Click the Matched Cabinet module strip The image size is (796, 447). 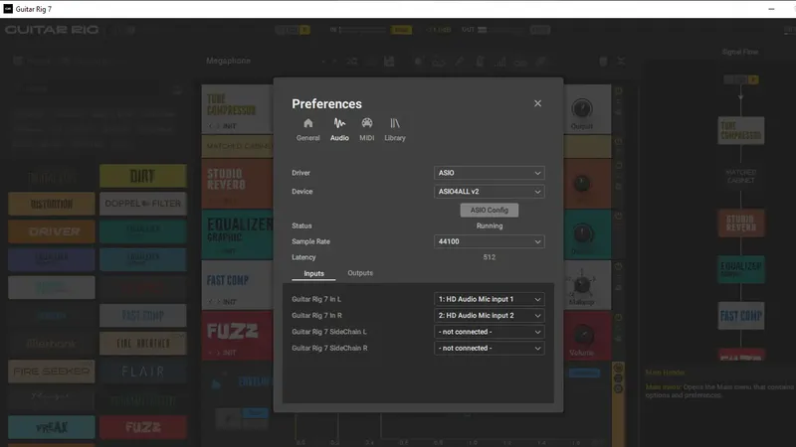click(237, 146)
